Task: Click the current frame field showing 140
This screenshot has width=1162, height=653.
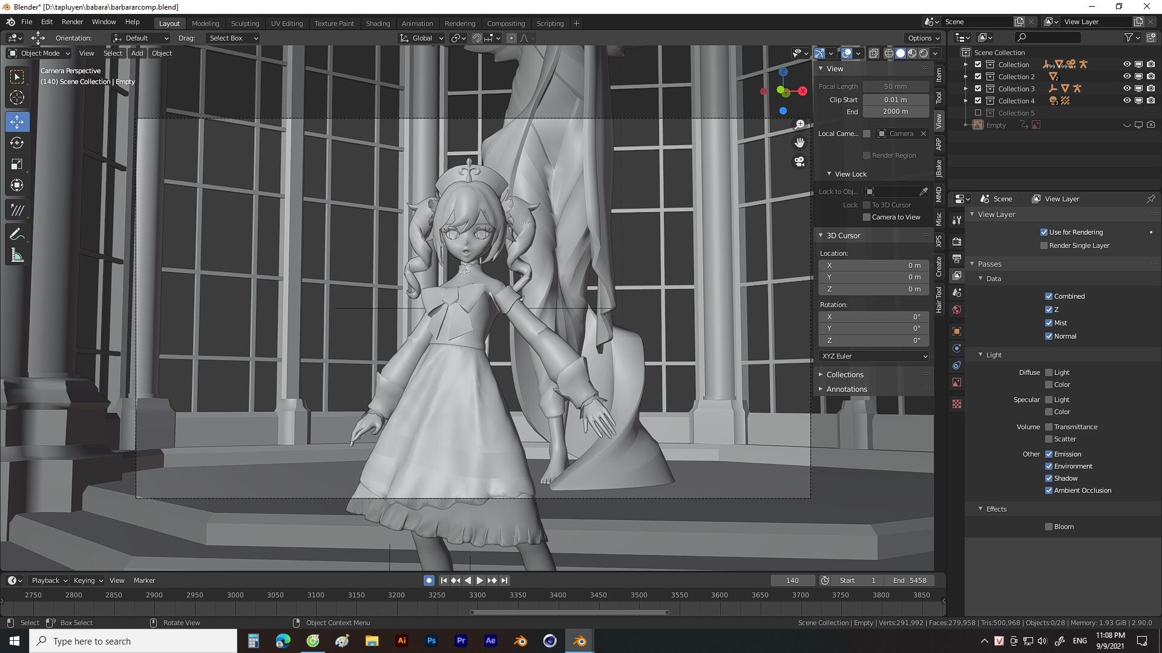Action: 793,580
